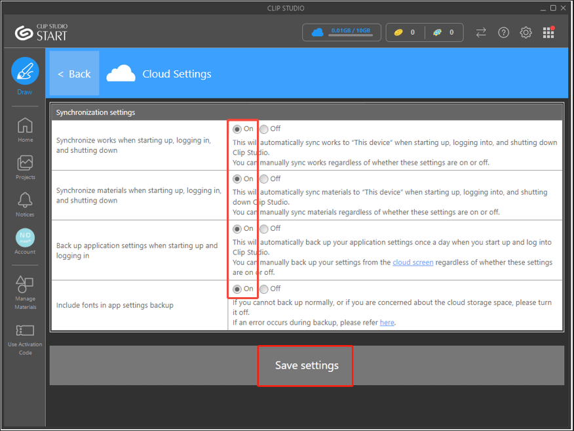Screen dimensions: 574x431
Task: Open the gold coin balance
Action: tap(404, 32)
